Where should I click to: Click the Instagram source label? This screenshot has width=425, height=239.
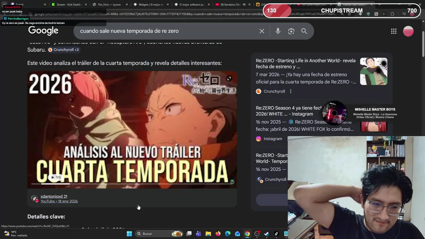273,139
